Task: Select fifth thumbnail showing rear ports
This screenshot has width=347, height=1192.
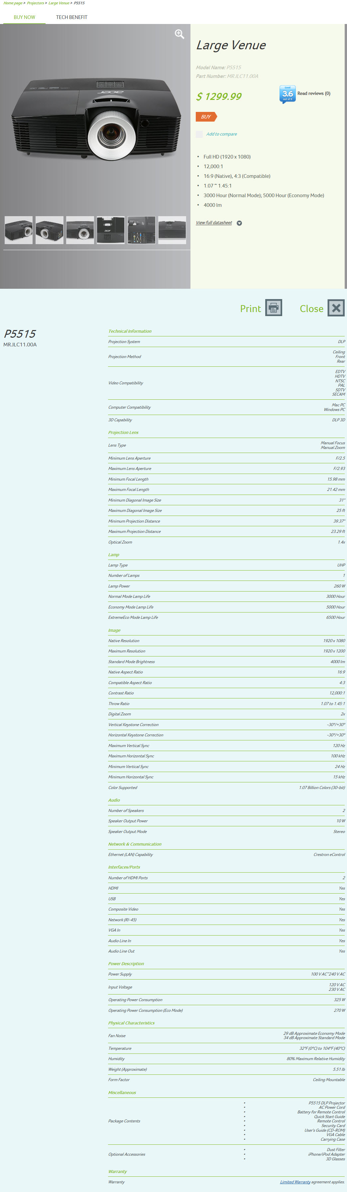Action: click(141, 230)
